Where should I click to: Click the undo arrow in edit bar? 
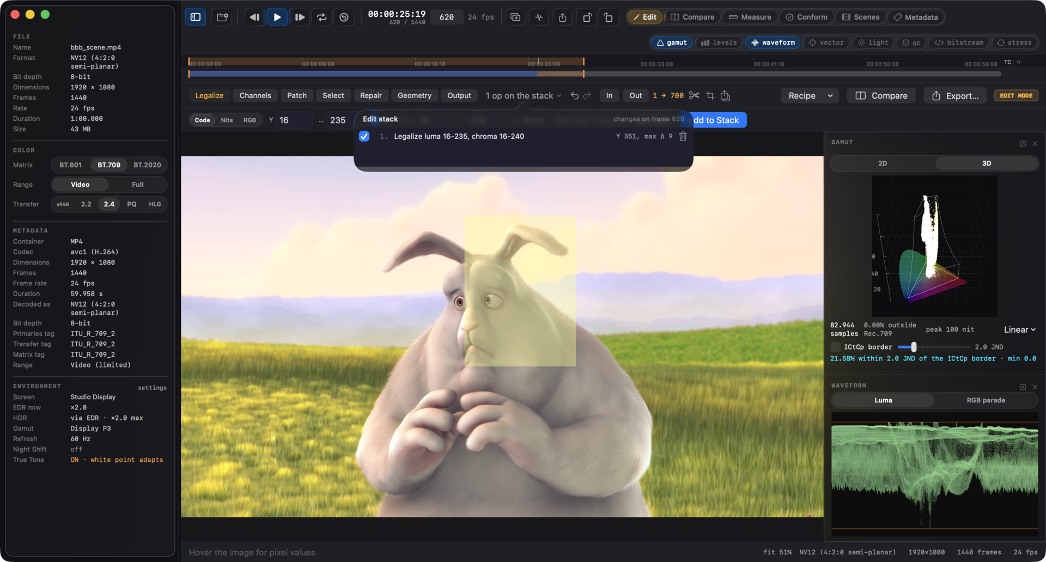click(x=574, y=95)
